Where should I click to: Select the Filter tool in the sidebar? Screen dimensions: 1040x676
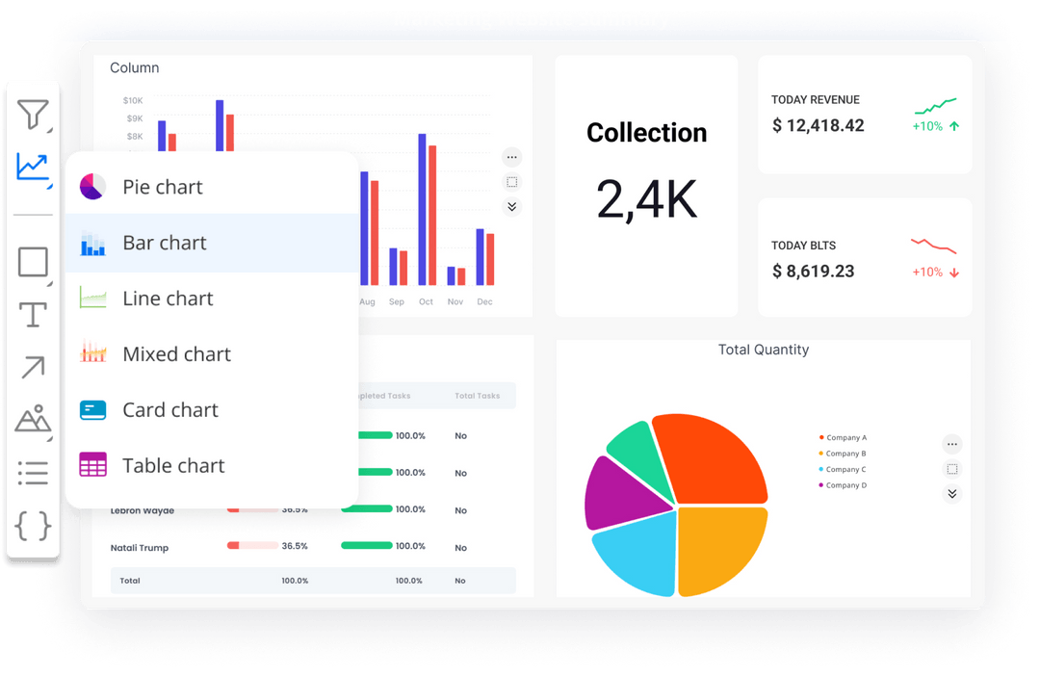(32, 114)
